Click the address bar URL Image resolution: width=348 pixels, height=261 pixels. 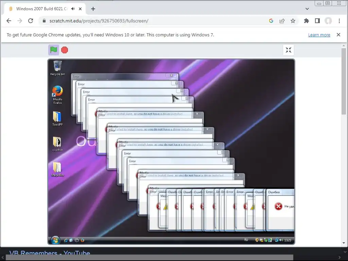tap(99, 21)
